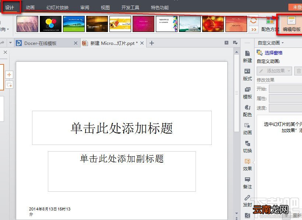
Task: Click the date text 2014年8月13日
Action: point(50,211)
